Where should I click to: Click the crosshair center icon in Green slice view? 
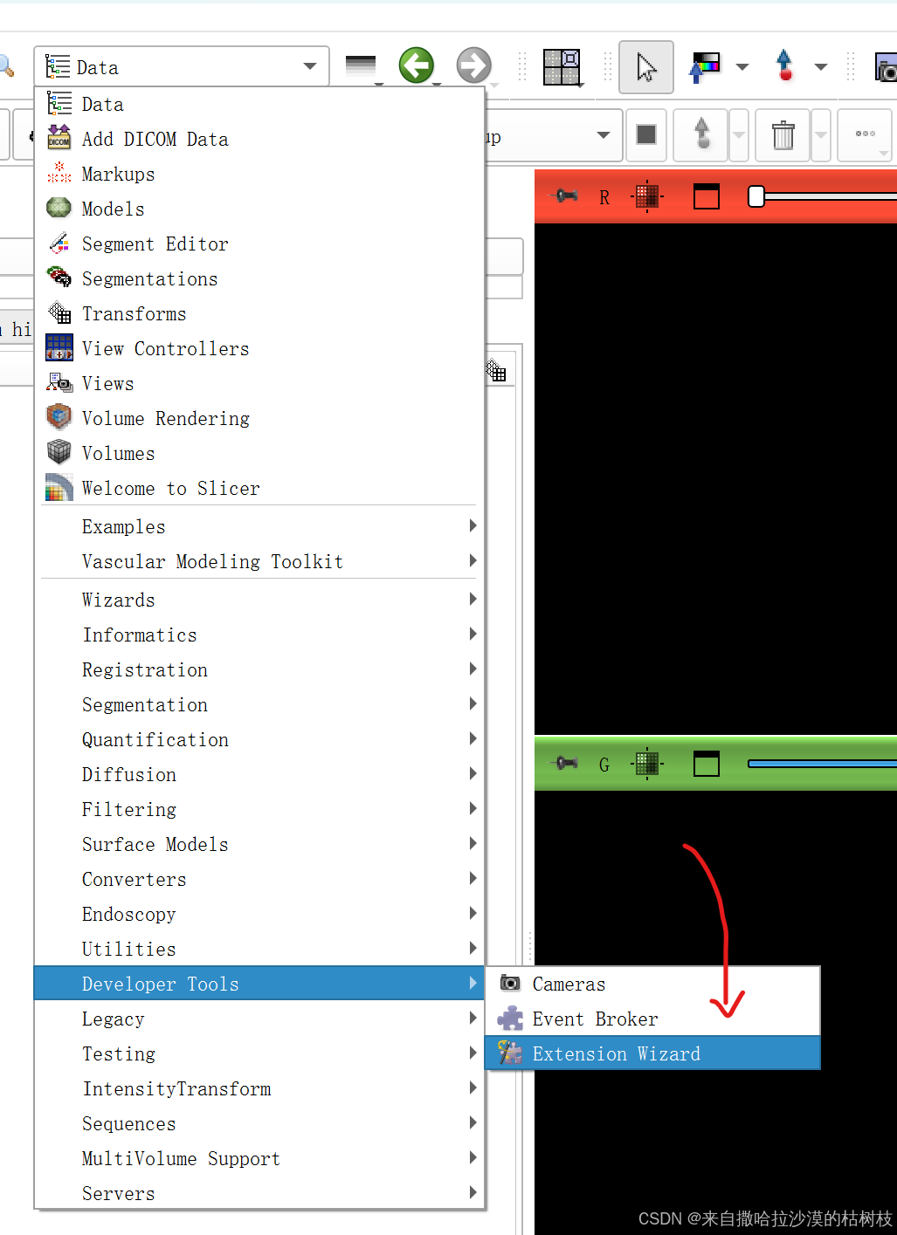pyautogui.click(x=647, y=764)
